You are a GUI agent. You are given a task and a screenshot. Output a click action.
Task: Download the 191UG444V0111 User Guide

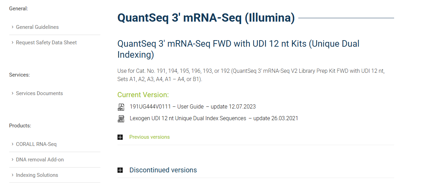tap(192, 107)
